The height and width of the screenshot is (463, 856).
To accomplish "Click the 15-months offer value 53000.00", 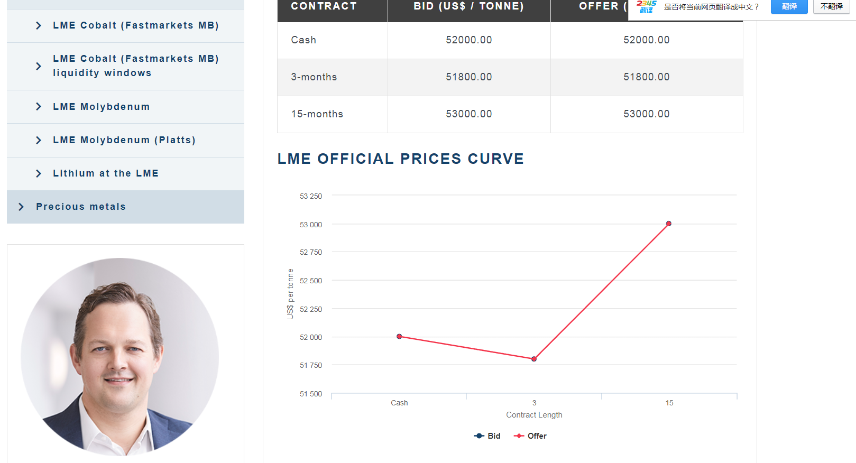I will tap(647, 114).
